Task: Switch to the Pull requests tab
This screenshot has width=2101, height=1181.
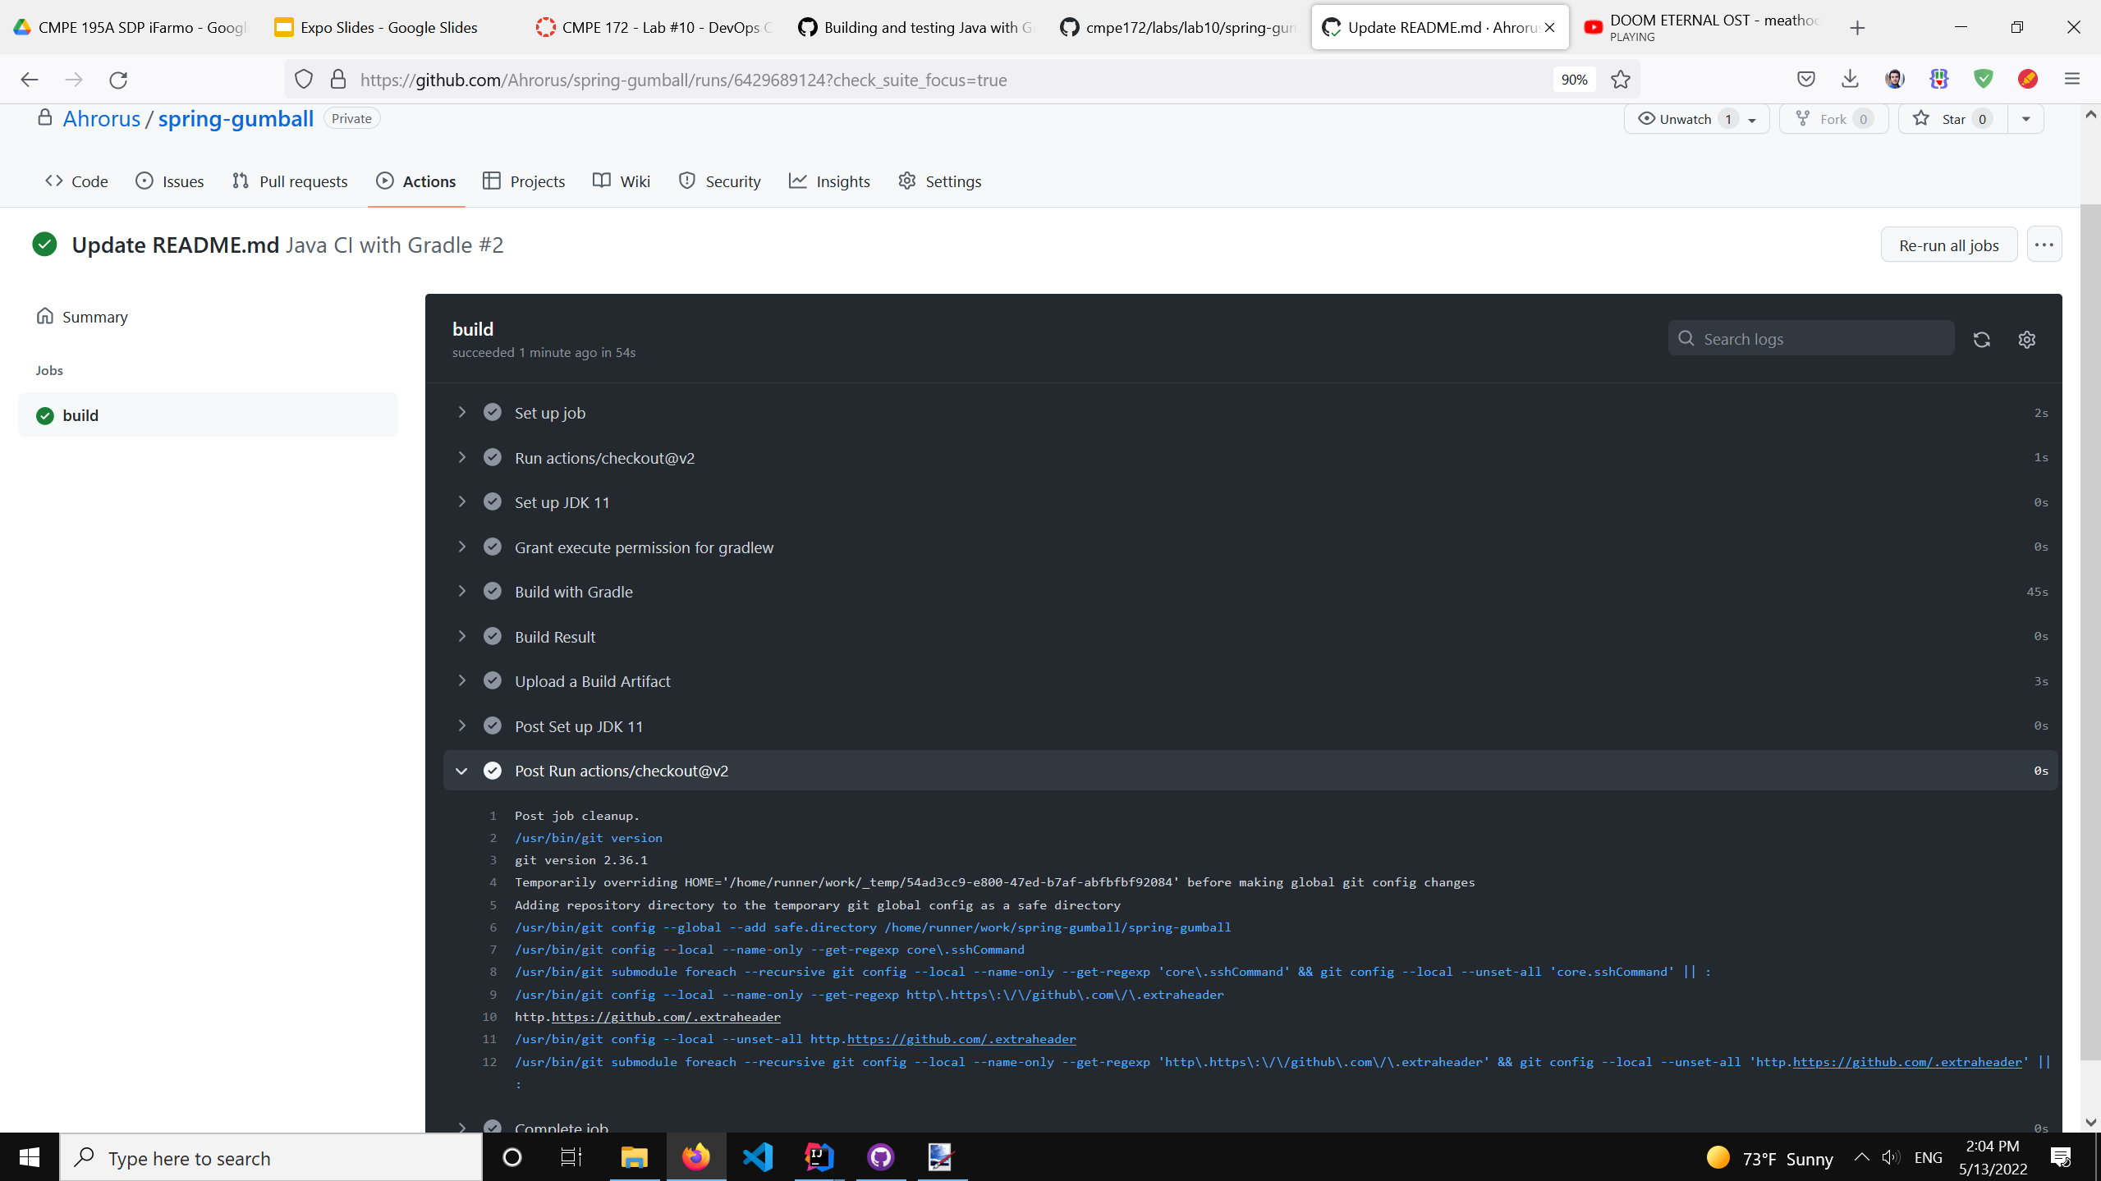Action: [290, 181]
